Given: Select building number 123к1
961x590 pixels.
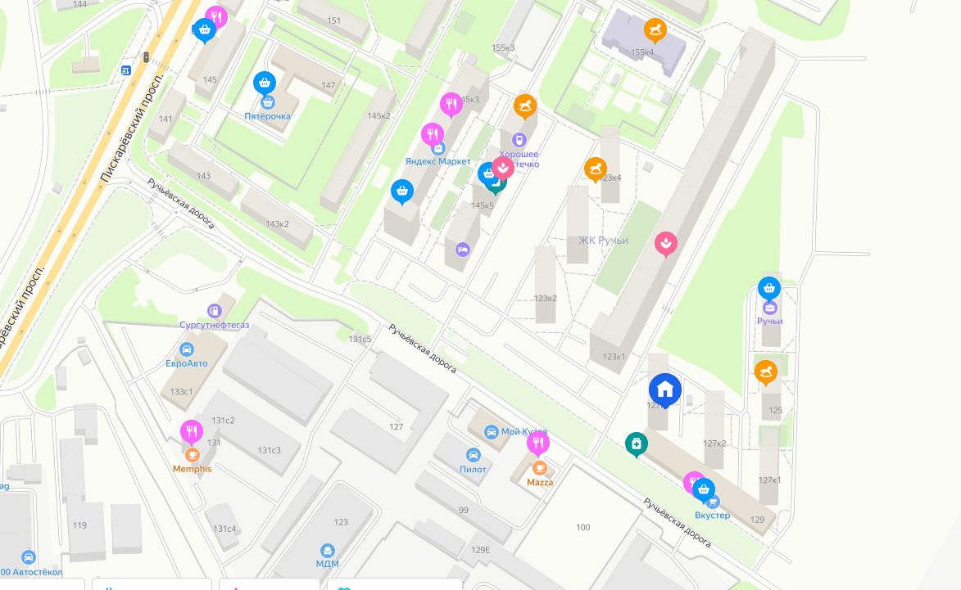Looking at the screenshot, I should [x=614, y=357].
